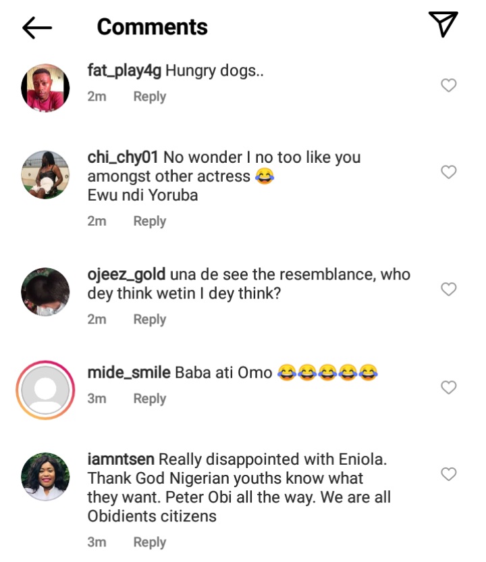486x562 pixels.
Task: Reply to mide_smile's comment
Action: 149,399
